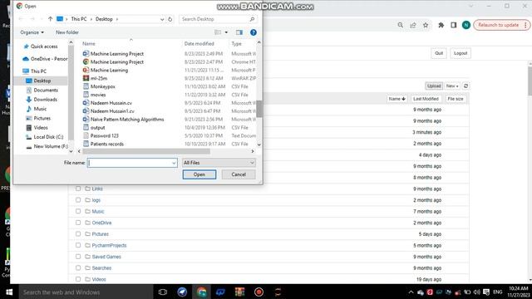Refresh the Jupyter file list

465,86
